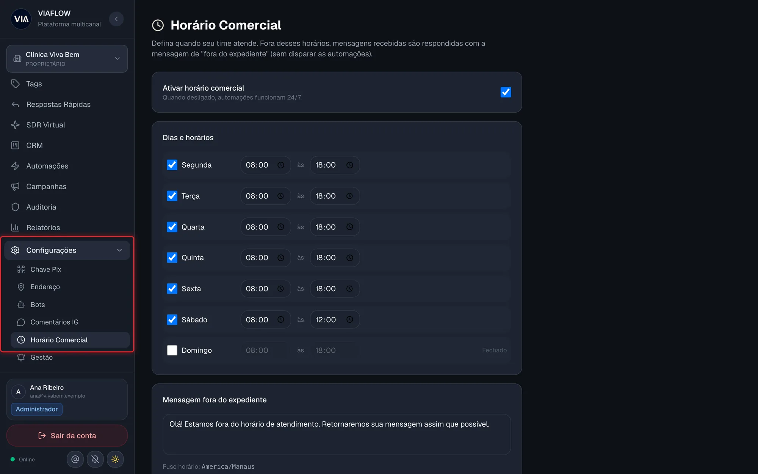Disable the Ativar horário comercial checkbox

(506, 92)
